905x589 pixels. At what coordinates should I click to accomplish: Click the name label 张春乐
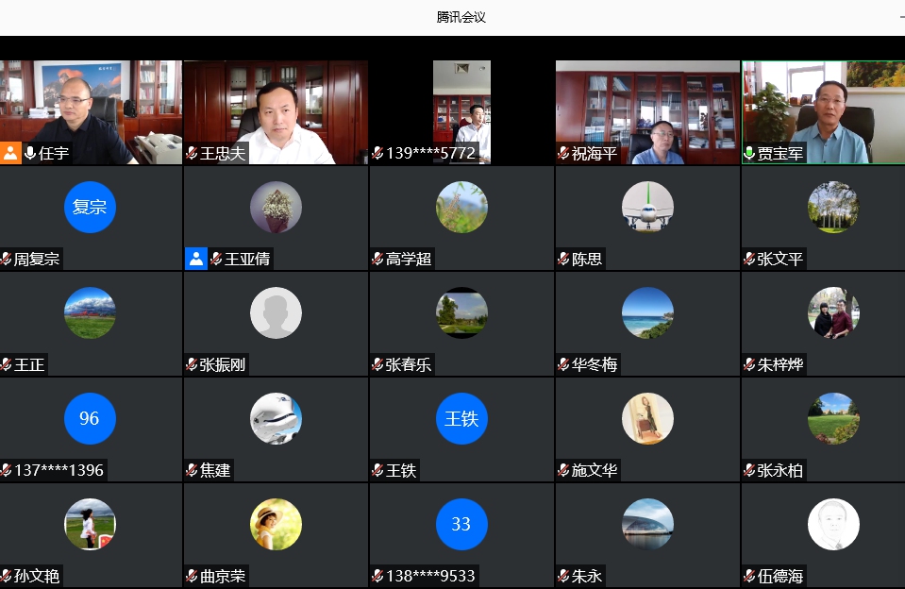(408, 364)
